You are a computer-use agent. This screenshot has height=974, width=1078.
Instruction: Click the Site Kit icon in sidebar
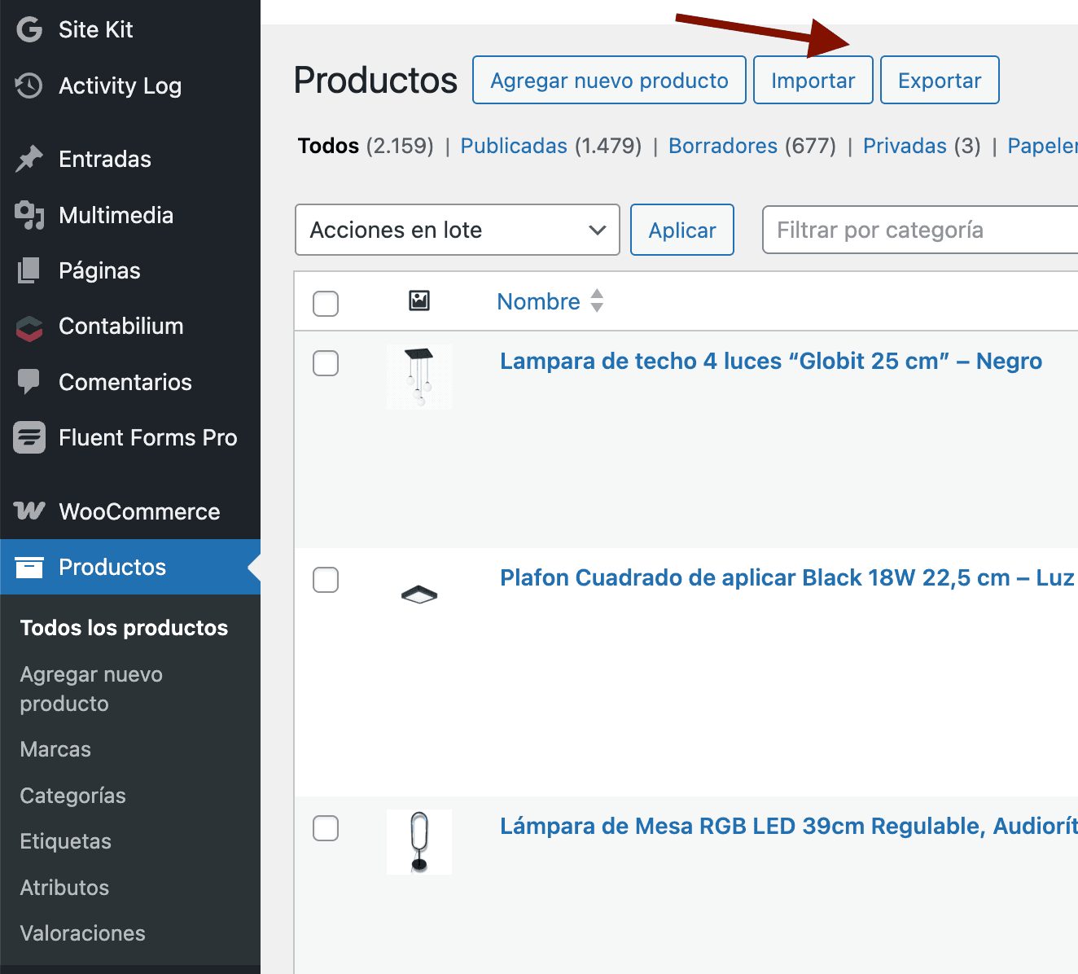pyautogui.click(x=28, y=29)
